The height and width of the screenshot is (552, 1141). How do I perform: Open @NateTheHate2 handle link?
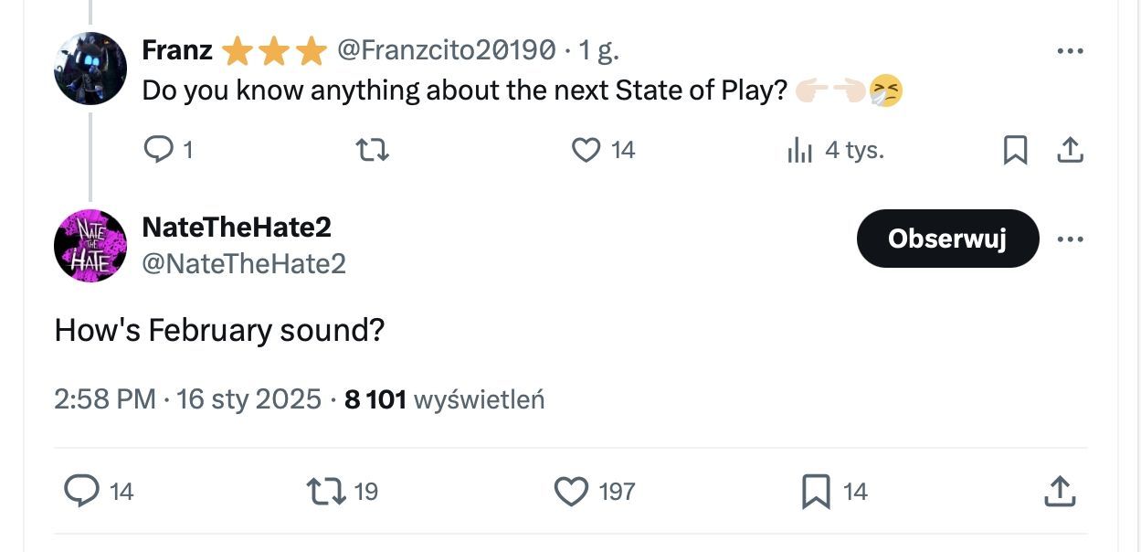click(x=244, y=264)
